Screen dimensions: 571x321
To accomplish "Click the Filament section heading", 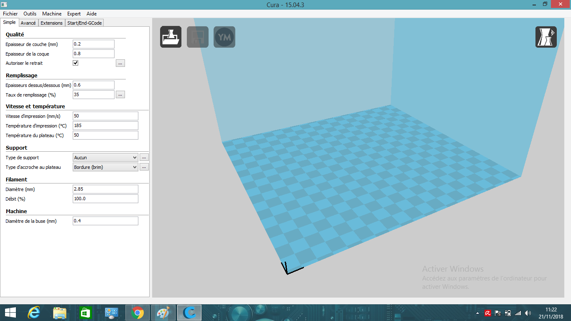I will [x=16, y=180].
